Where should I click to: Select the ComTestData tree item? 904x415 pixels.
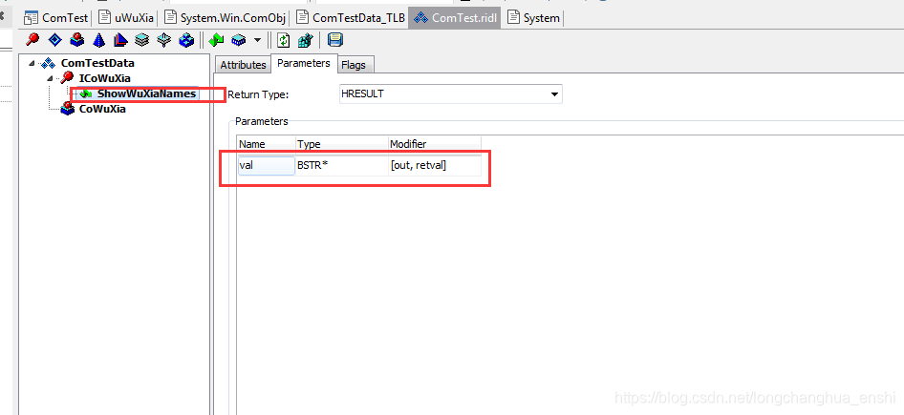97,63
